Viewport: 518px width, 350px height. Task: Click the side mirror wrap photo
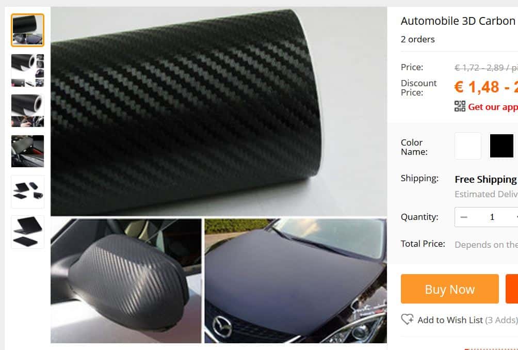tap(126, 281)
